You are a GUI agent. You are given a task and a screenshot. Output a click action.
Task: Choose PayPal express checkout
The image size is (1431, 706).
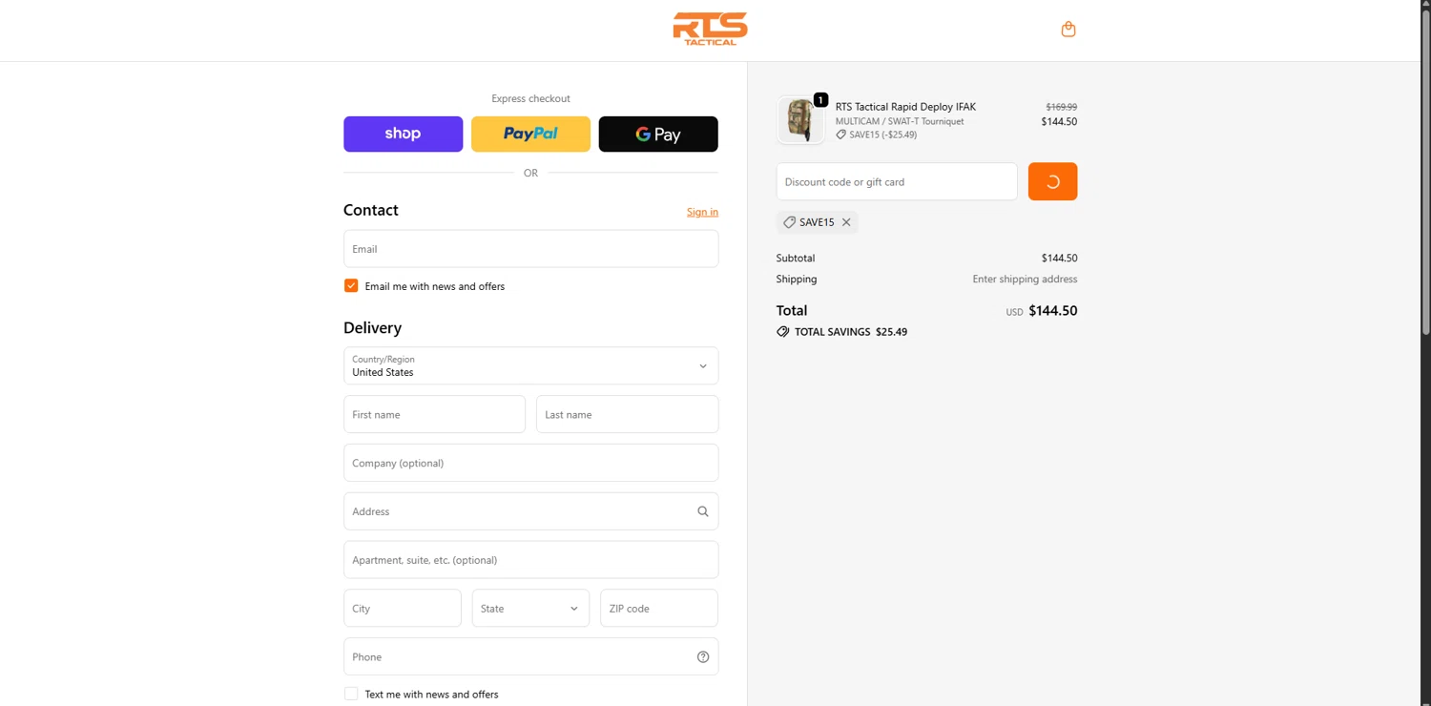tap(530, 134)
